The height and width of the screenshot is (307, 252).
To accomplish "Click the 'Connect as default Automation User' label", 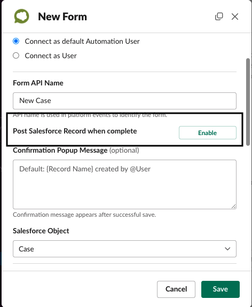I will (x=82, y=41).
